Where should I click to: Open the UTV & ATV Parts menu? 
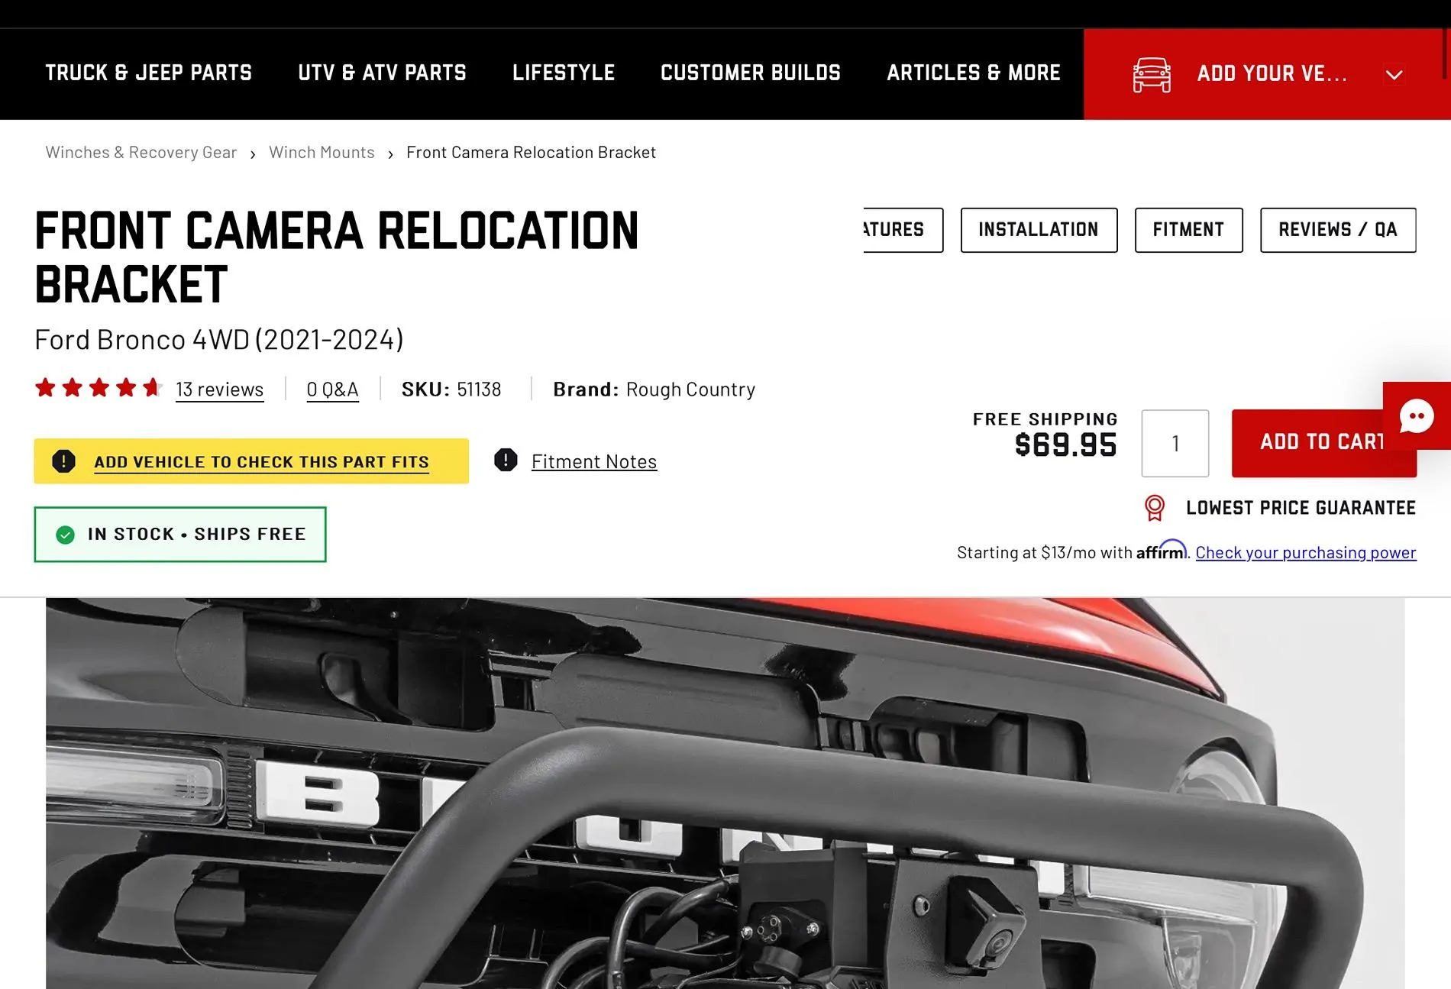click(x=382, y=73)
